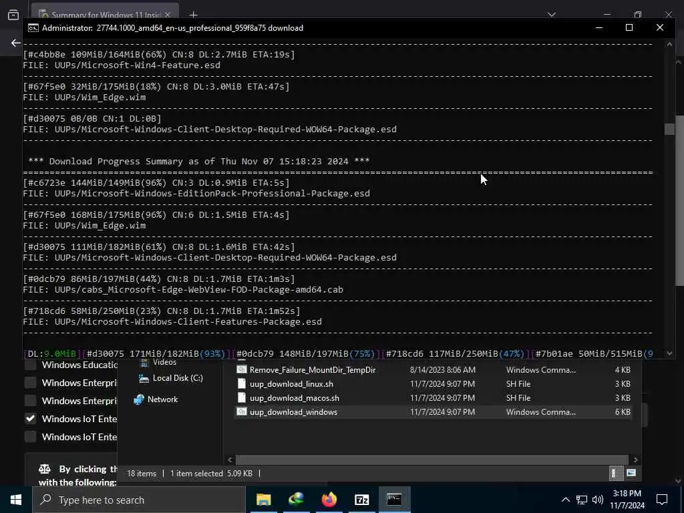Viewport: 684px width, 513px height.
Task: Click the taskbar clock showing 3:18 PM
Action: (x=627, y=500)
